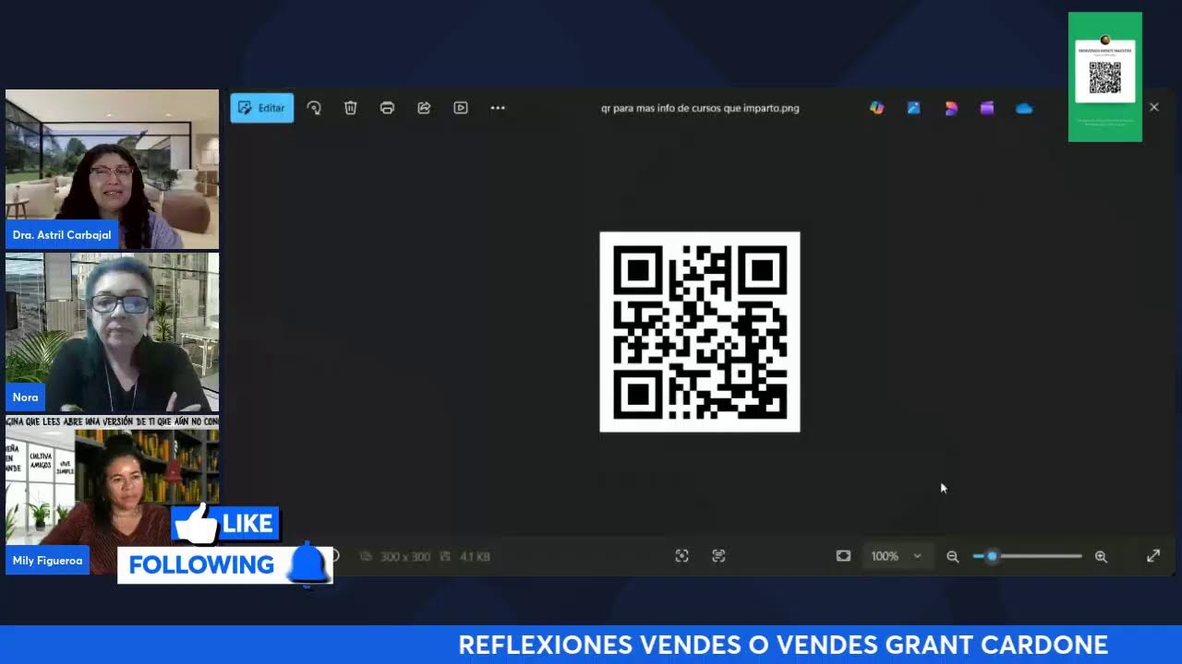Click the pink-orange app icon in toolbar

pos(950,108)
